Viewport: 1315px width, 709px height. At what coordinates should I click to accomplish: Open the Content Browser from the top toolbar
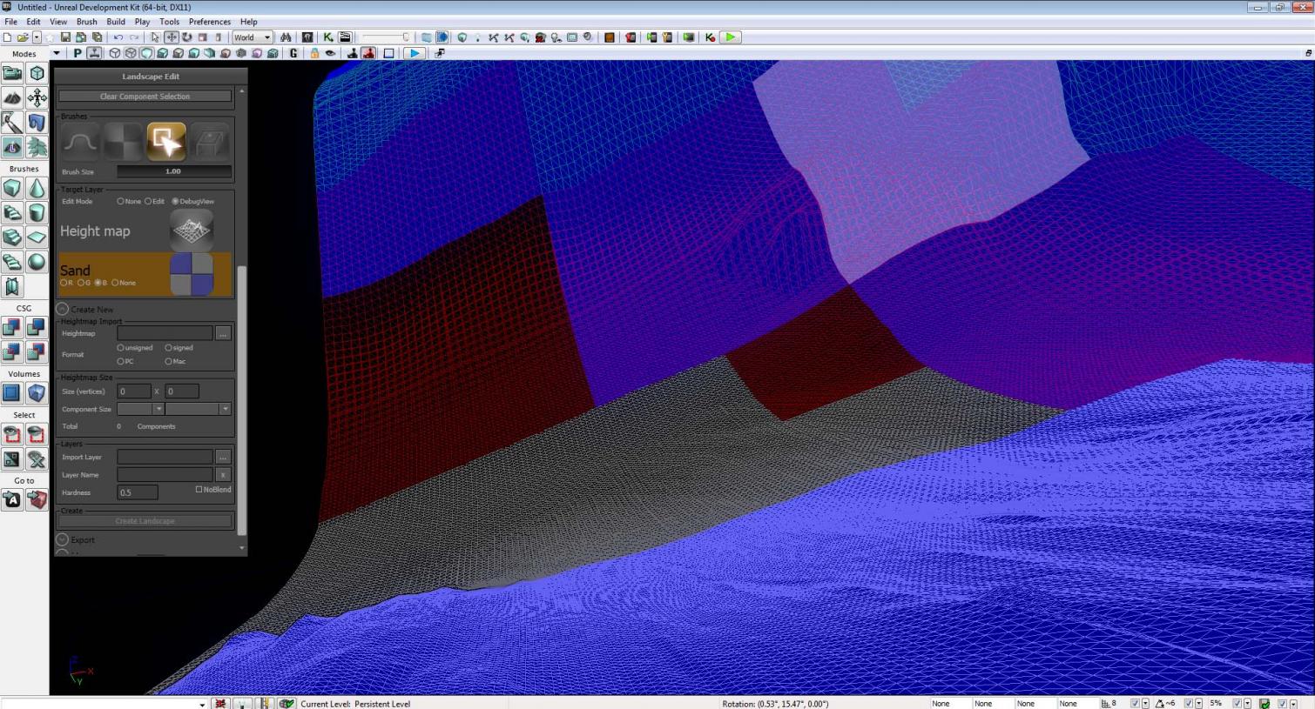coord(307,37)
